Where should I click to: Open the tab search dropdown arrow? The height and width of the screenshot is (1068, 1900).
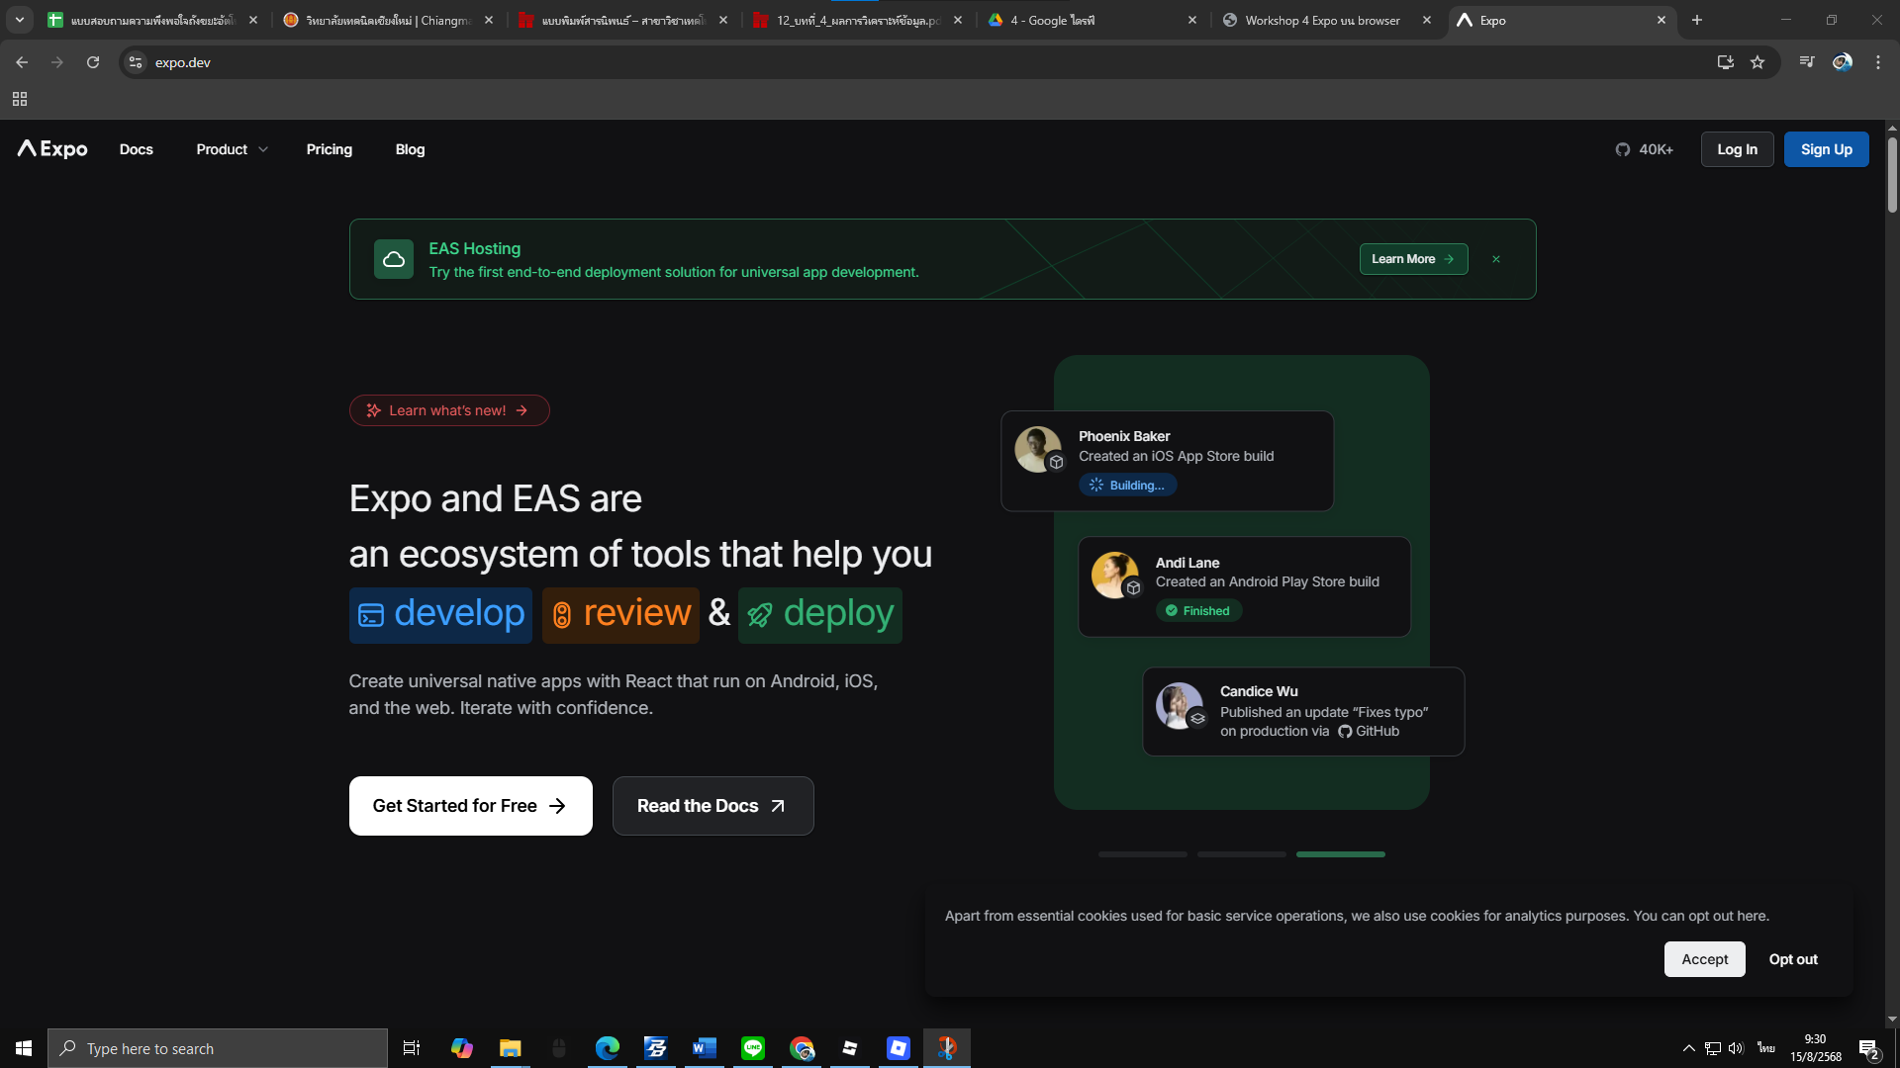coord(20,20)
